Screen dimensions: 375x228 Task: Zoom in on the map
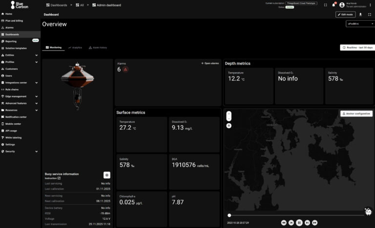pyautogui.click(x=229, y=114)
